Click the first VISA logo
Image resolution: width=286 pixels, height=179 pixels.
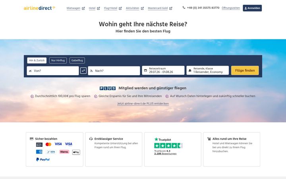[58, 144]
